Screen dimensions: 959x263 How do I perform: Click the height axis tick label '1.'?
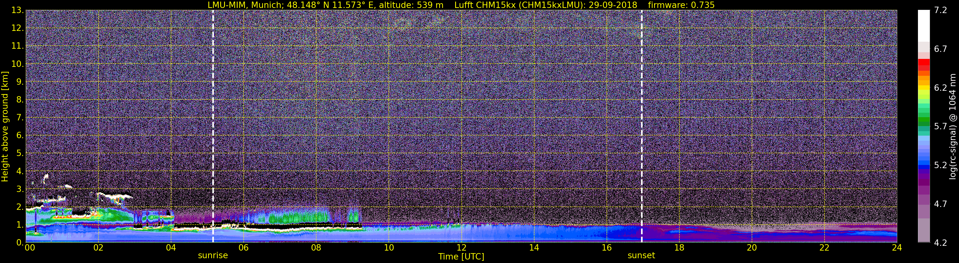(x=19, y=224)
